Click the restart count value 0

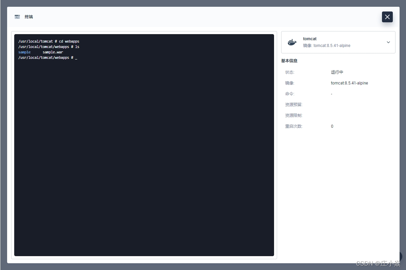point(332,126)
